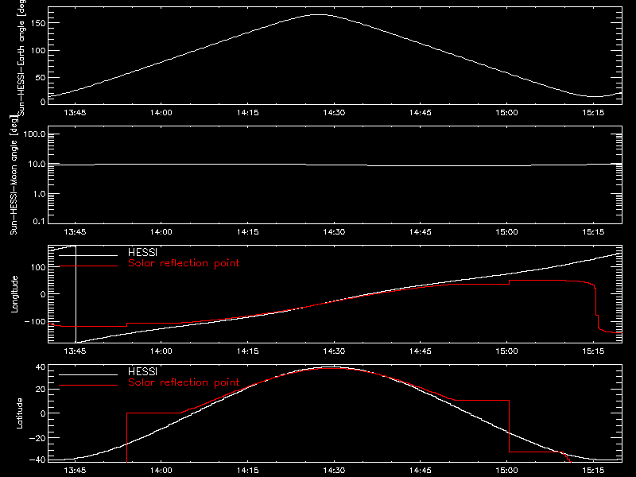Click -20 tick on Latitude axis

point(37,438)
